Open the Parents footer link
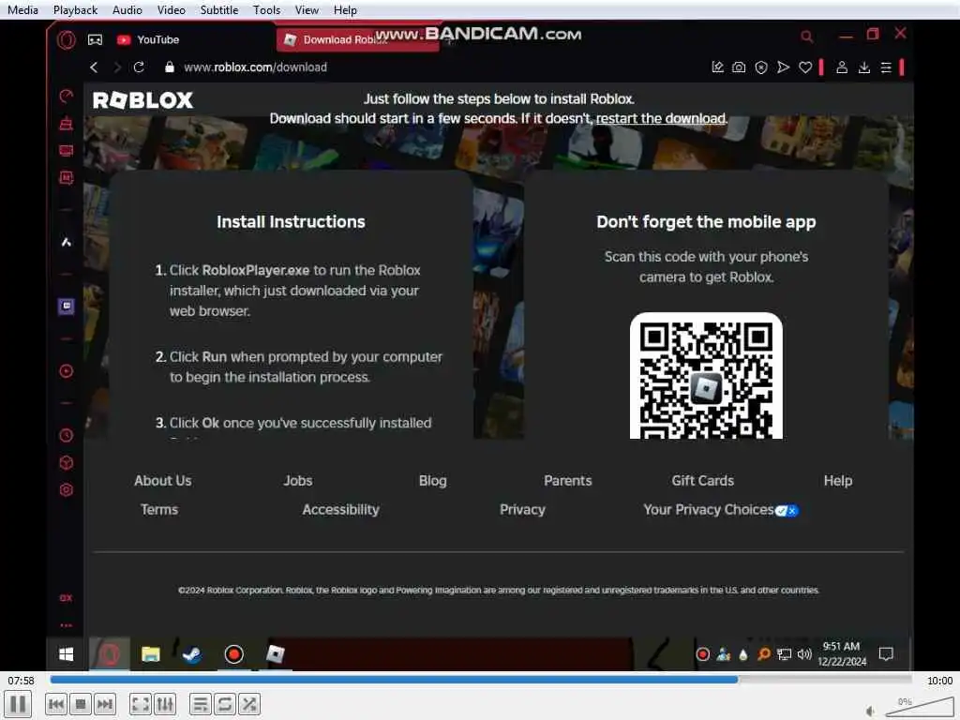 [x=567, y=481]
